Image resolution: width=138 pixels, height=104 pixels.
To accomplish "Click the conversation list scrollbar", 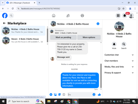I will (x=47, y=35).
